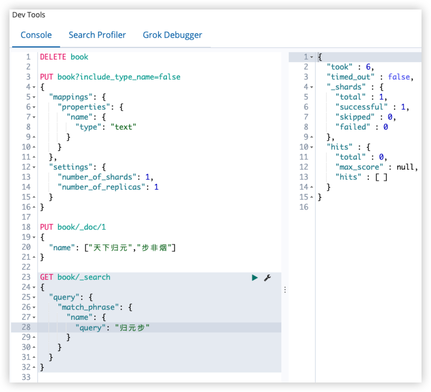Run the GET book/_search request
This screenshot has height=392, width=431.
[255, 278]
